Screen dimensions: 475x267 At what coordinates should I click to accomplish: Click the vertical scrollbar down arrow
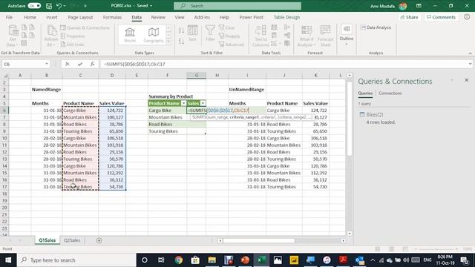click(x=350, y=234)
